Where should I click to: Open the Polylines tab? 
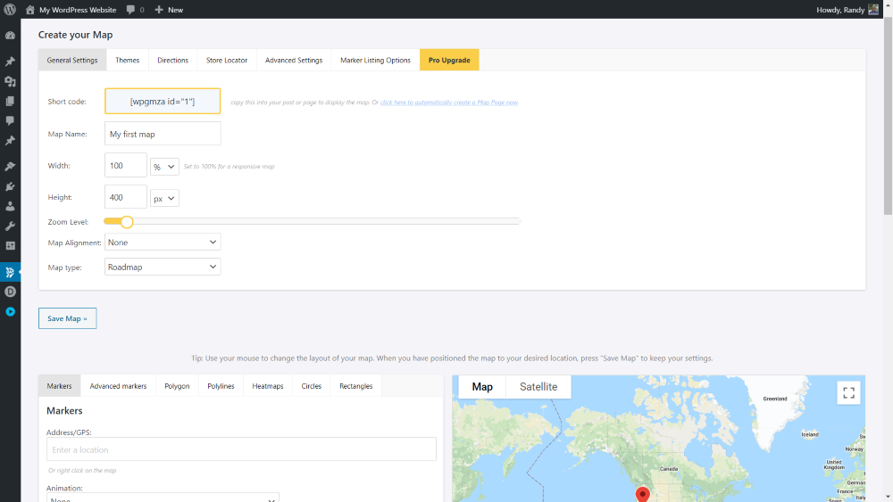[221, 386]
